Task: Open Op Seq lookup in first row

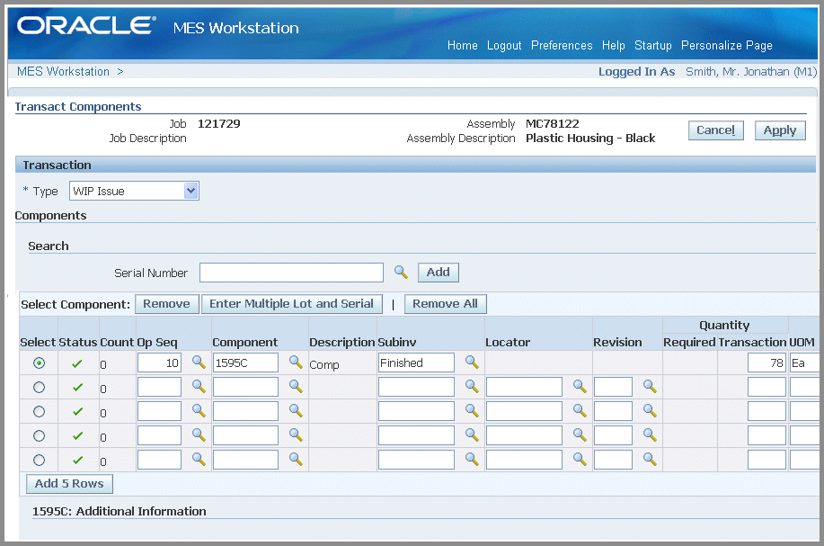Action: click(x=199, y=362)
